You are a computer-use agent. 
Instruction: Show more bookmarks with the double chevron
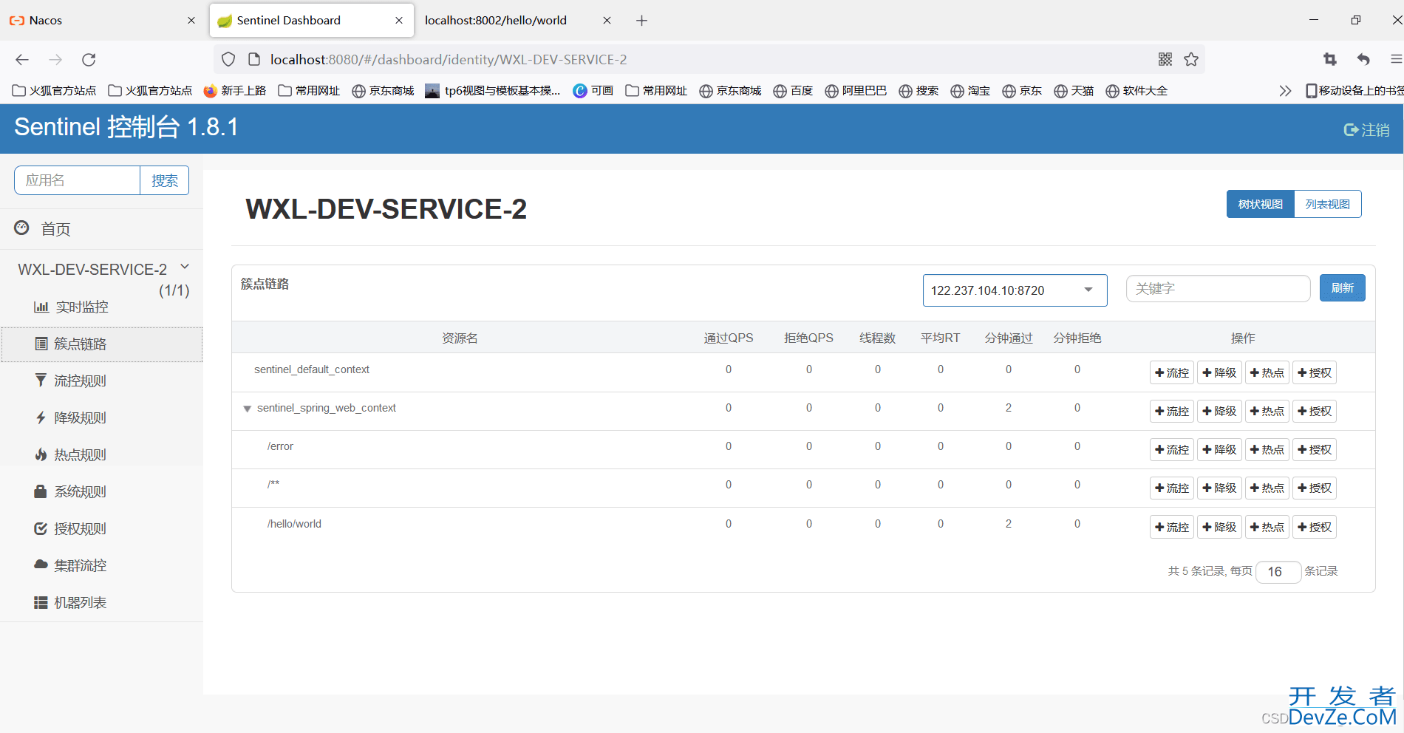coord(1285,91)
